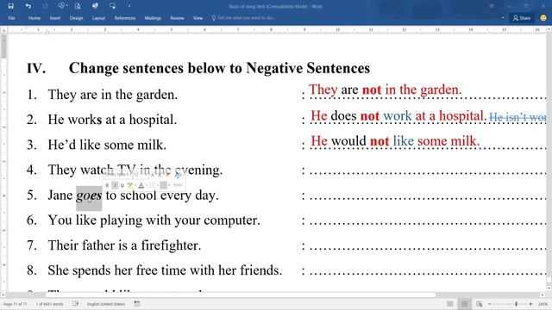
Task: Toggle Underline in the mini toolbar
Action: coord(122,185)
